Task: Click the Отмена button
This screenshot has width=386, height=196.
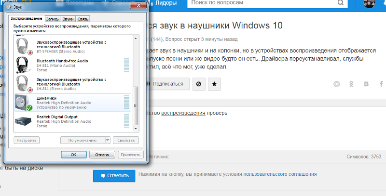Action: click(x=102, y=155)
